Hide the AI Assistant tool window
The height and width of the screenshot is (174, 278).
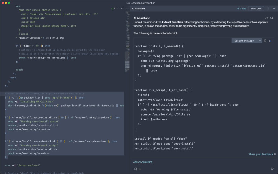(273, 9)
